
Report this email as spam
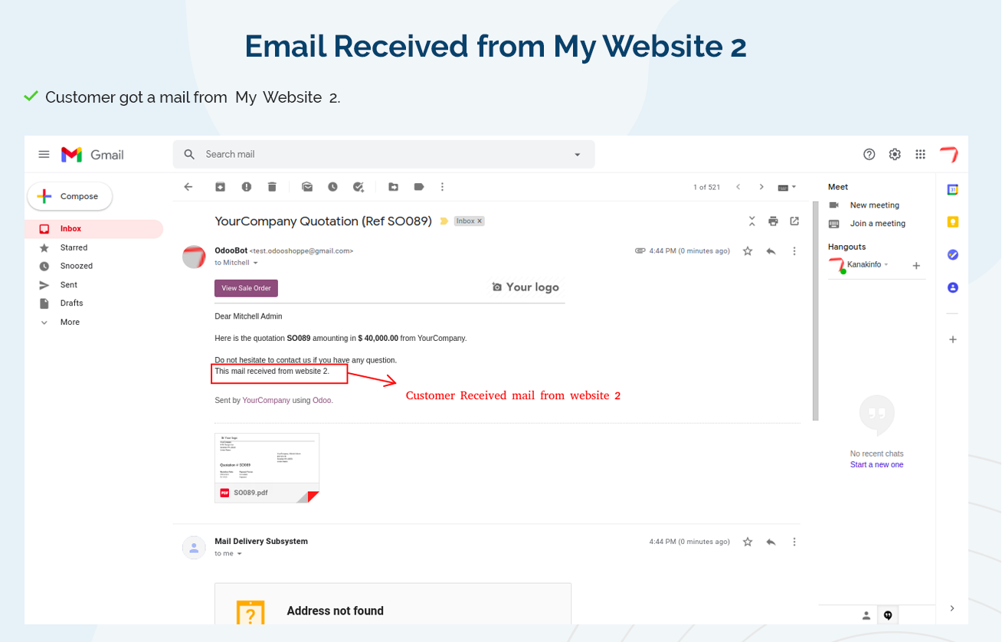coord(246,187)
